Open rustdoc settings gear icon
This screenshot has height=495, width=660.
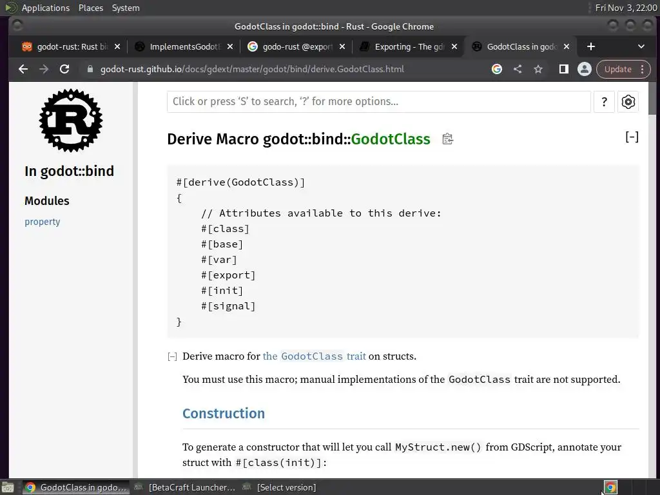coord(628,101)
